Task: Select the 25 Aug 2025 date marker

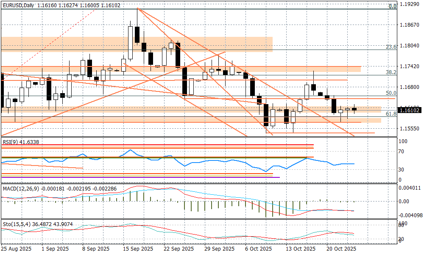Action: [17, 249]
